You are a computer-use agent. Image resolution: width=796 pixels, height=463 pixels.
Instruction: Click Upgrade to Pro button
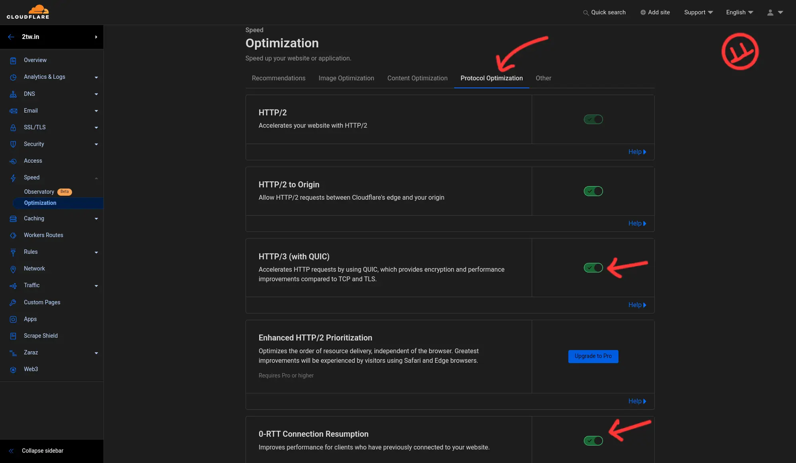tap(593, 356)
